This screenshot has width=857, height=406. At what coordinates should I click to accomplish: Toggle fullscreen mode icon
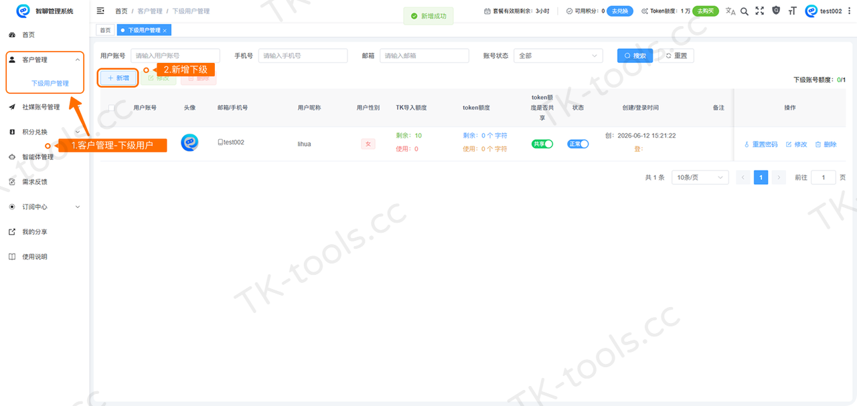pyautogui.click(x=760, y=11)
